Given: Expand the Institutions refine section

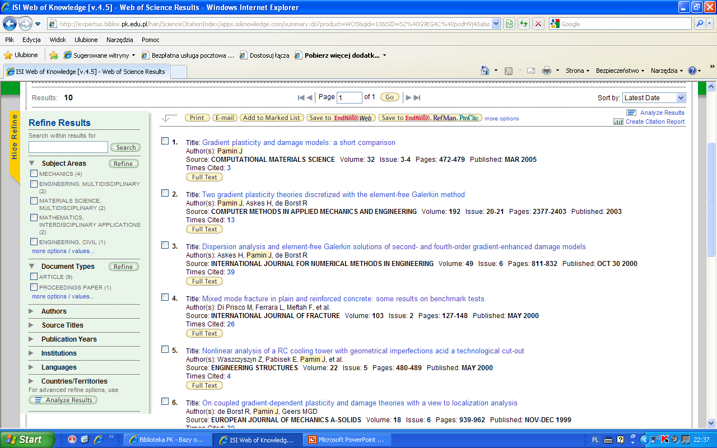Looking at the screenshot, I should 31,353.
